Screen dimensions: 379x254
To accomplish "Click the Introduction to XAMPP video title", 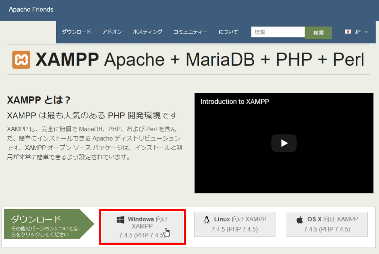I will pos(235,102).
